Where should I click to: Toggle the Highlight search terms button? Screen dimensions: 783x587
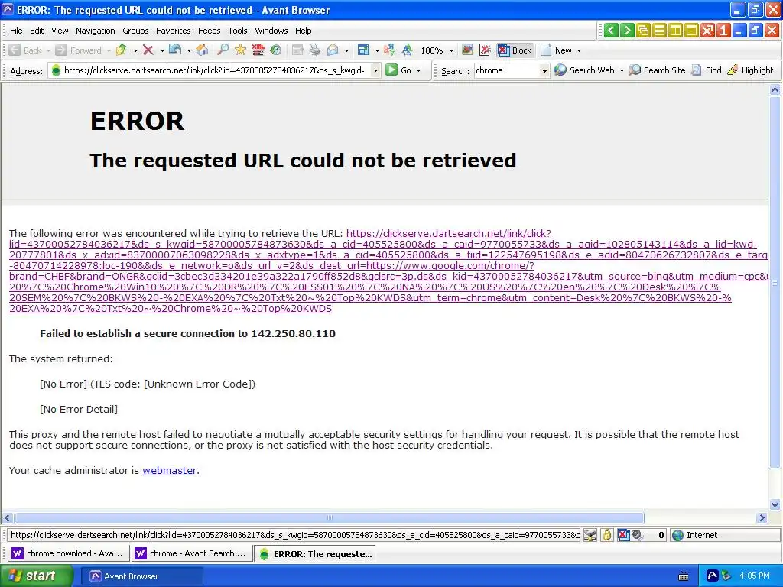click(x=751, y=70)
